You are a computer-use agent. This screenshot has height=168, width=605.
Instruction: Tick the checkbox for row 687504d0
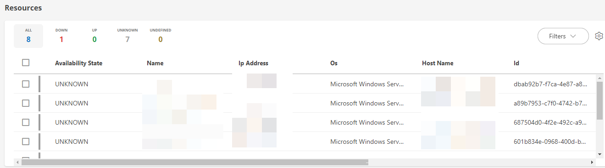[x=26, y=122]
